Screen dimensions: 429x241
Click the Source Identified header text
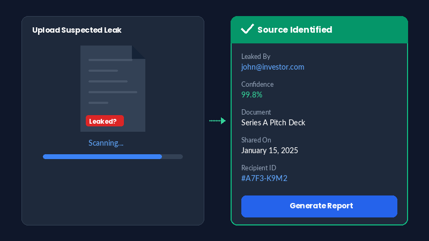click(x=294, y=29)
